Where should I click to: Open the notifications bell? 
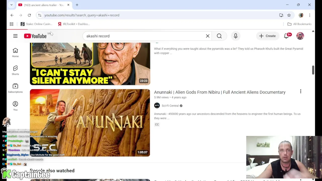(287, 36)
